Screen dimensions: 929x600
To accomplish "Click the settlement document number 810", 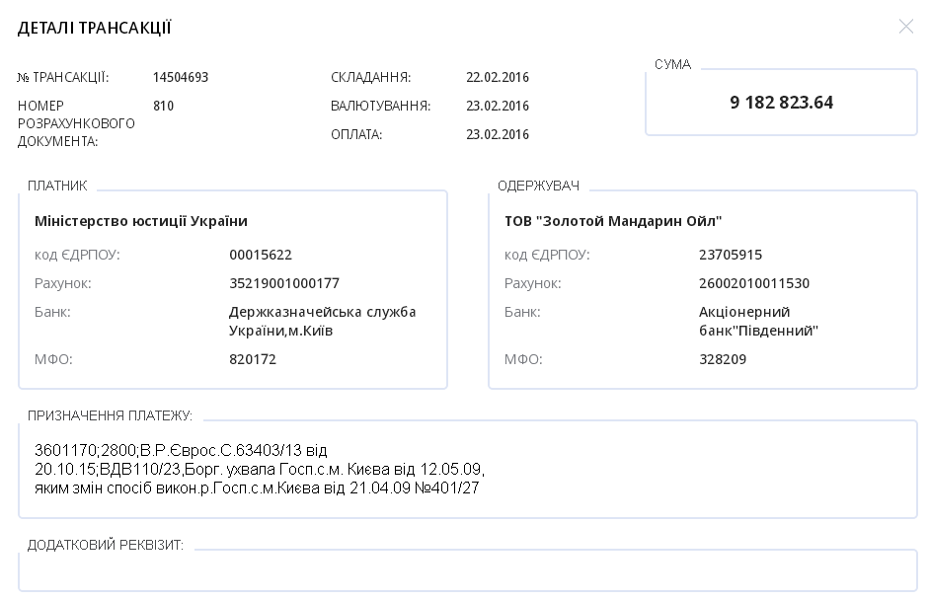I will click(x=164, y=107).
